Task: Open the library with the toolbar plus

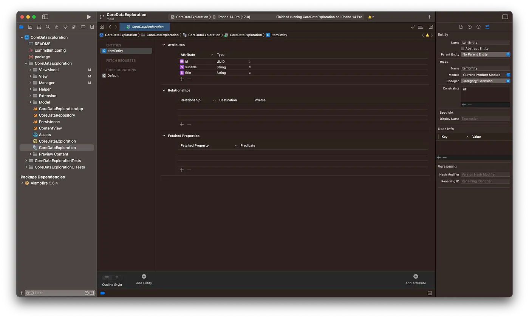Action: coord(429,17)
